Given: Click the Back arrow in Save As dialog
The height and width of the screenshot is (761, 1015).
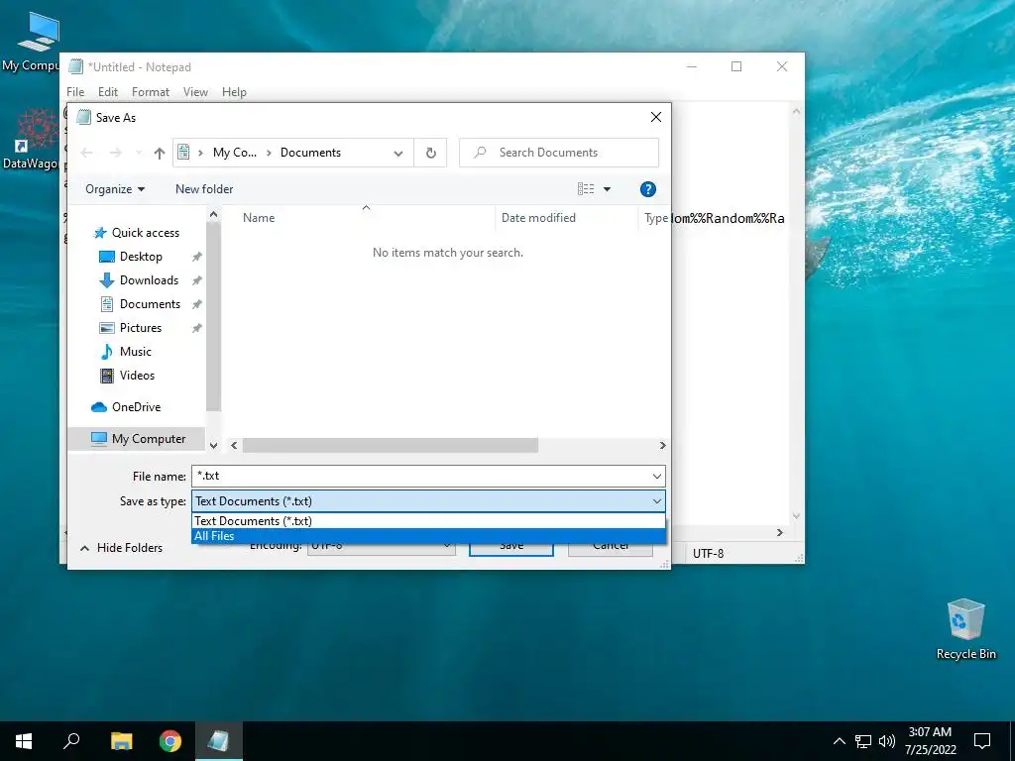Looking at the screenshot, I should pyautogui.click(x=86, y=153).
